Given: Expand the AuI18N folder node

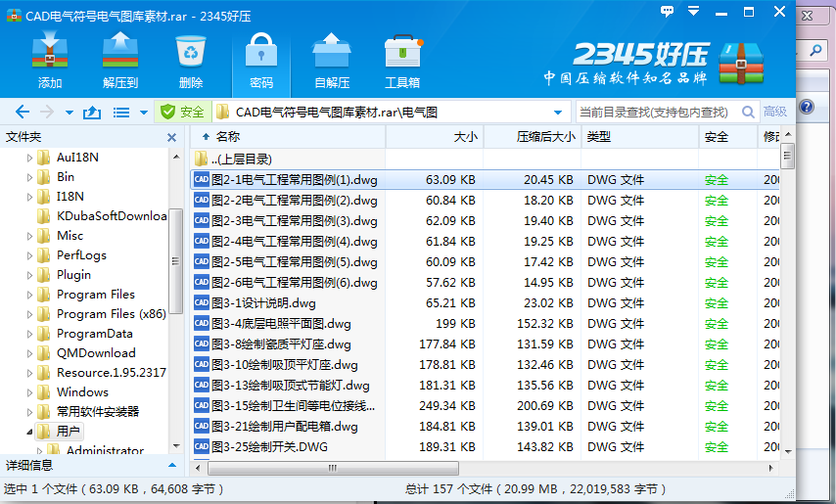Looking at the screenshot, I should (29, 158).
